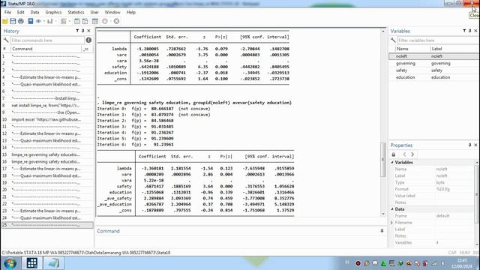This screenshot has height=270, width=480.
Task: Select the safety variable row
Action: click(433, 70)
